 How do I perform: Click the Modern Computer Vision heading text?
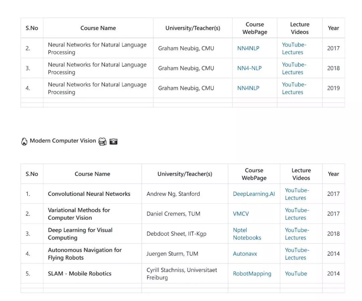coord(63,141)
